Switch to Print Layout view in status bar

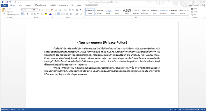click(175, 110)
